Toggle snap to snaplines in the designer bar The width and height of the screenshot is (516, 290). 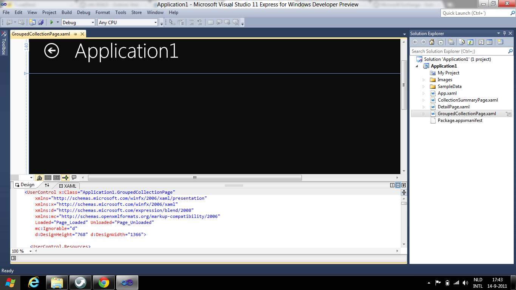[x=65, y=177]
